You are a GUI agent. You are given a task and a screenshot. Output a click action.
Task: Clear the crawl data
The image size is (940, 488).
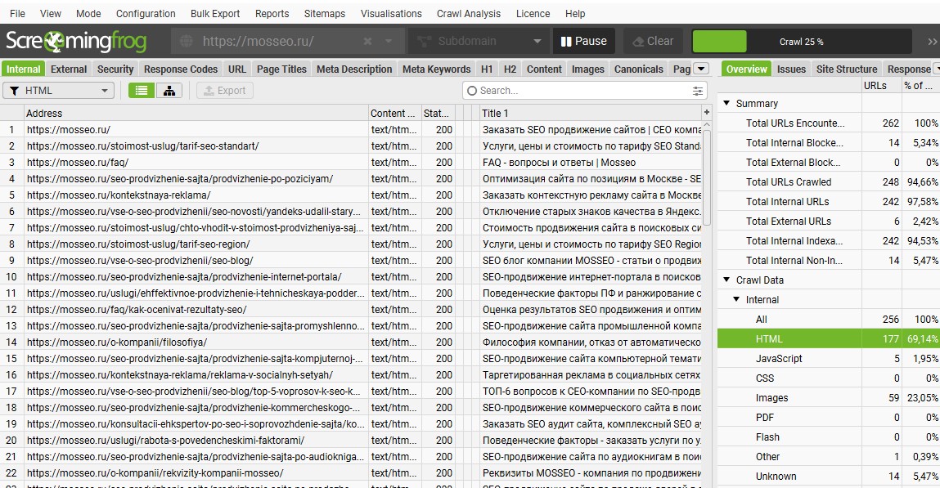point(653,42)
